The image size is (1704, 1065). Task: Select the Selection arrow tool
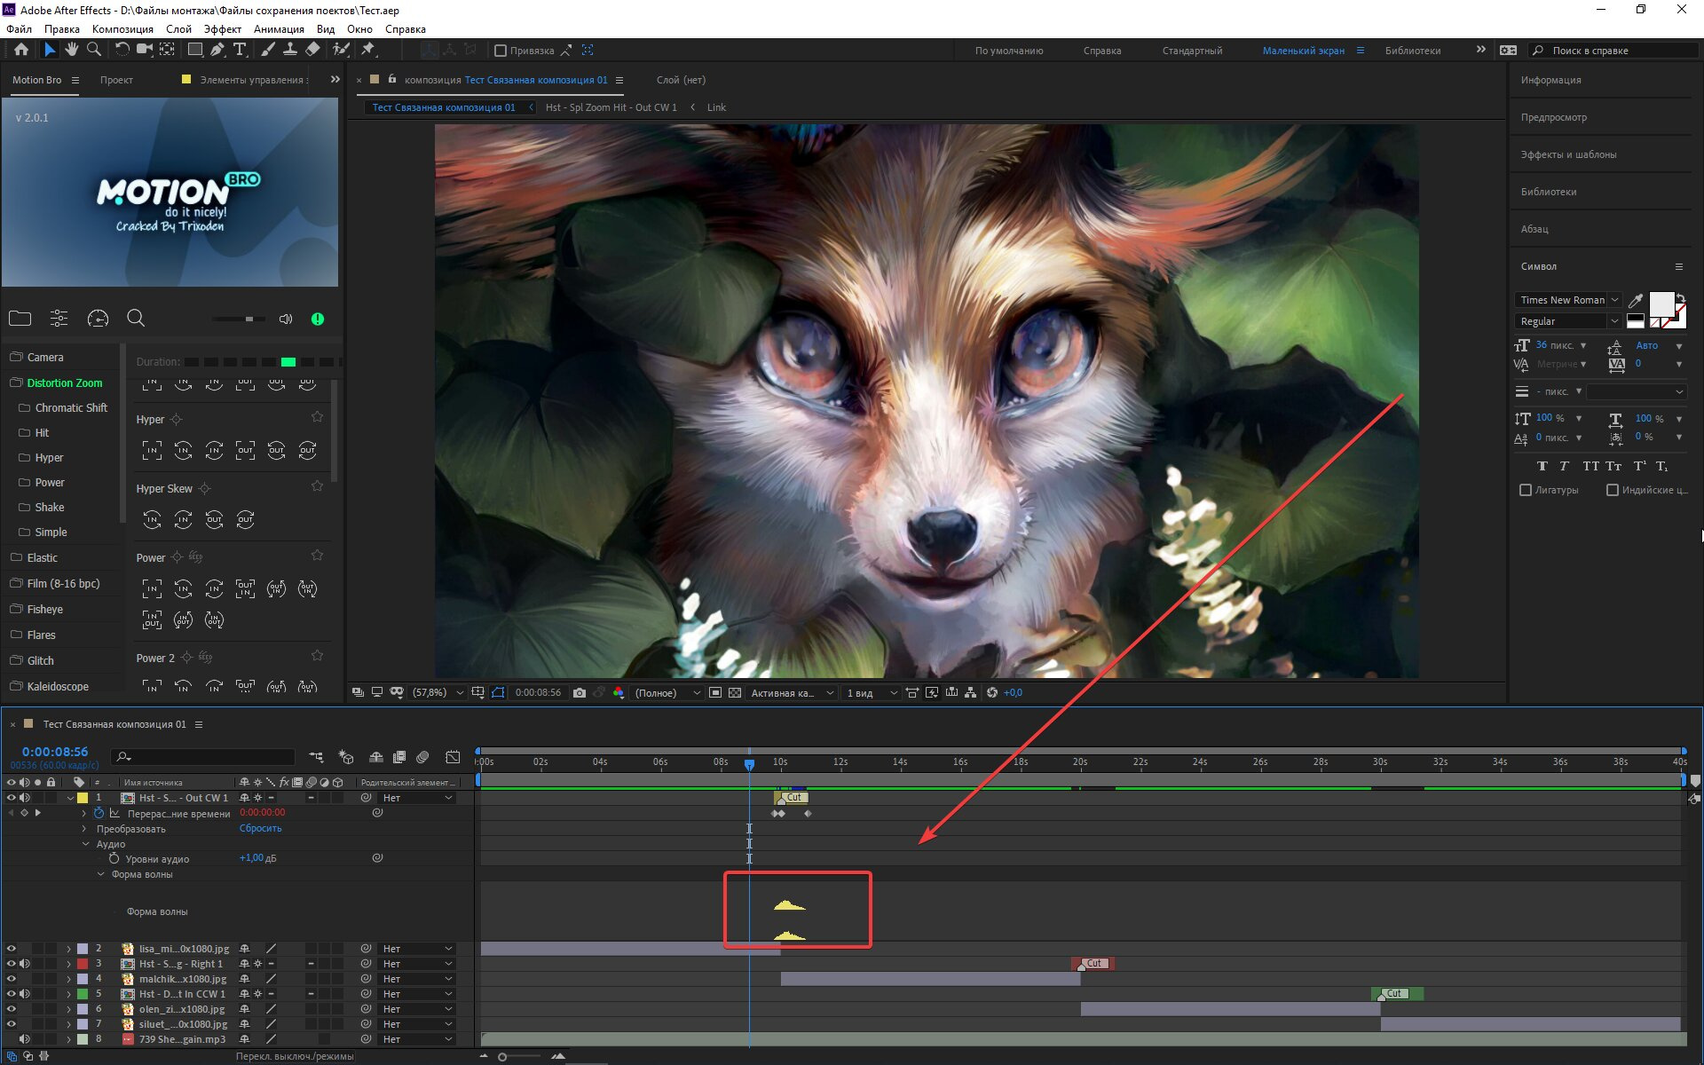click(x=50, y=50)
